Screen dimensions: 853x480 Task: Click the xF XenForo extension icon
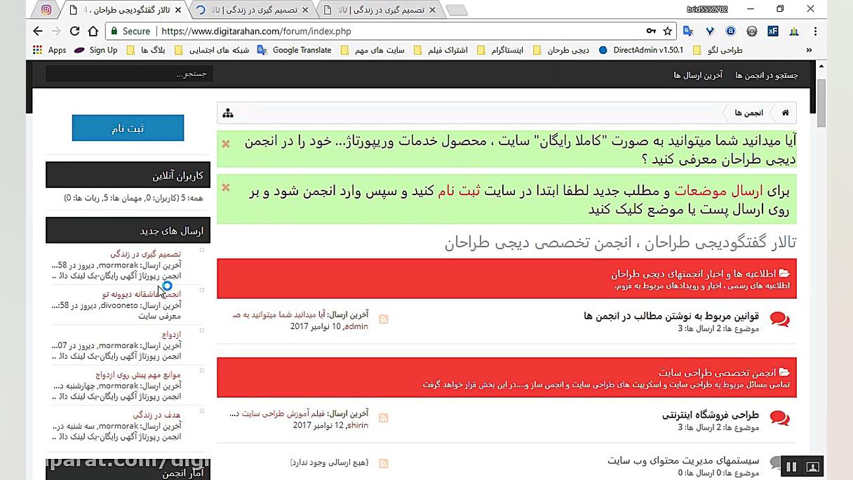(x=772, y=31)
